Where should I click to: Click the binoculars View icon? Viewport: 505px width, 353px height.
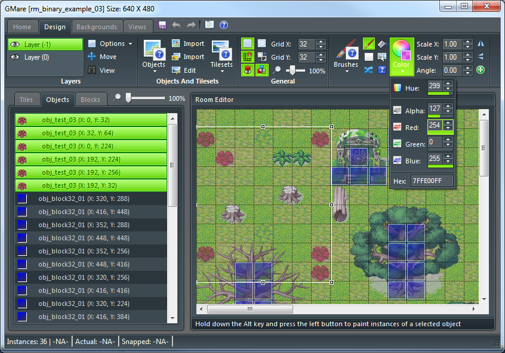click(92, 70)
